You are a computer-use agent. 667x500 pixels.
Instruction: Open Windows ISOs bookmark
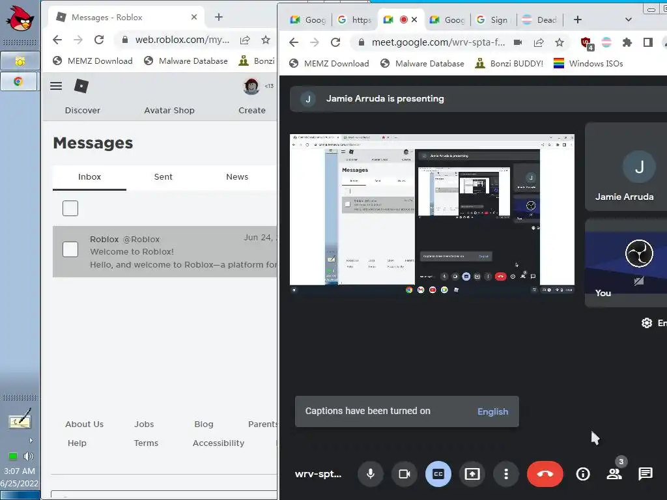pyautogui.click(x=588, y=63)
